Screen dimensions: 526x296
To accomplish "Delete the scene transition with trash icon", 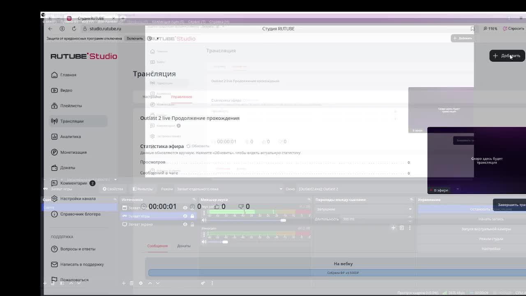I will [x=401, y=228].
